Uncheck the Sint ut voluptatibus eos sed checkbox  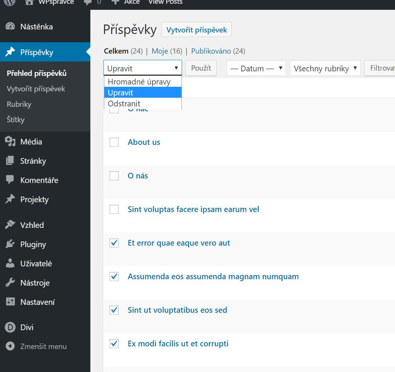[114, 310]
